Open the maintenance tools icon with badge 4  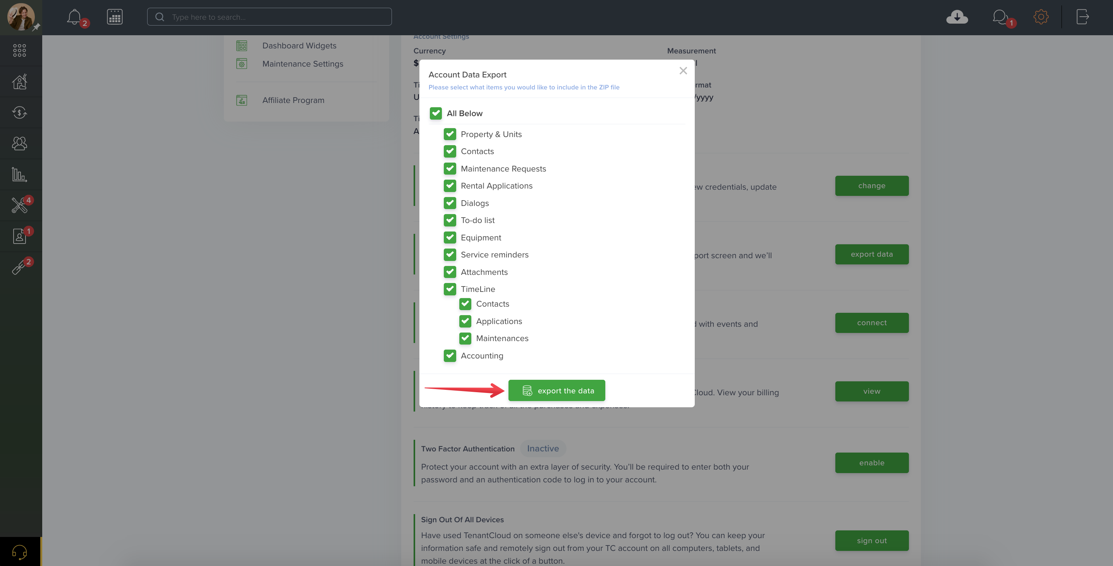(19, 205)
